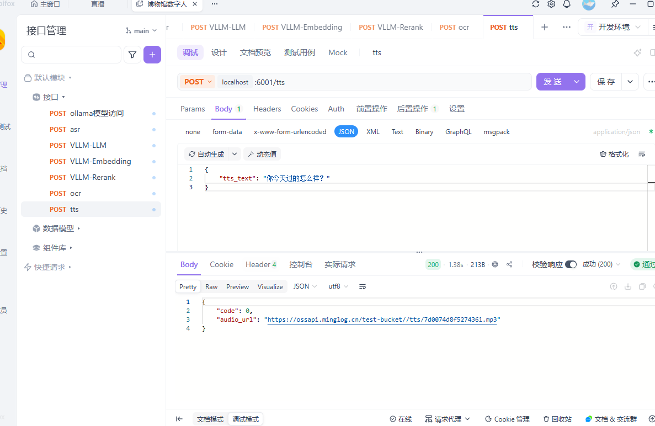Click the filter icon beside search box

pyautogui.click(x=132, y=55)
